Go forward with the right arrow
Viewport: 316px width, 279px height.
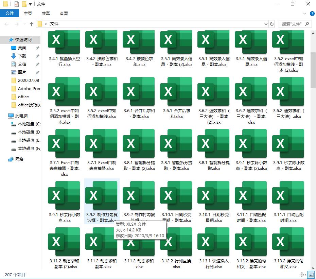click(x=17, y=24)
